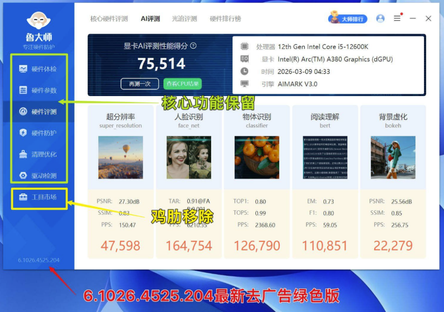Click the 物体识别 card title
The image size is (444, 312).
pyautogui.click(x=257, y=117)
